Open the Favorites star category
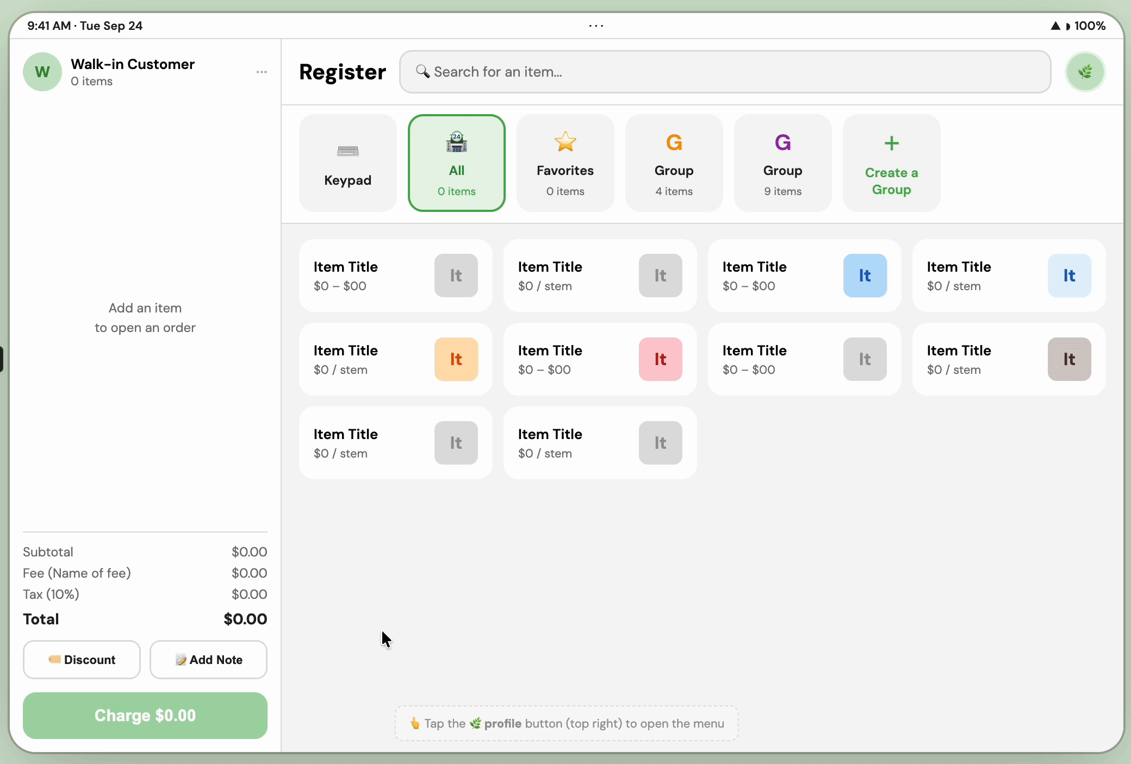1131x764 pixels. click(x=565, y=163)
